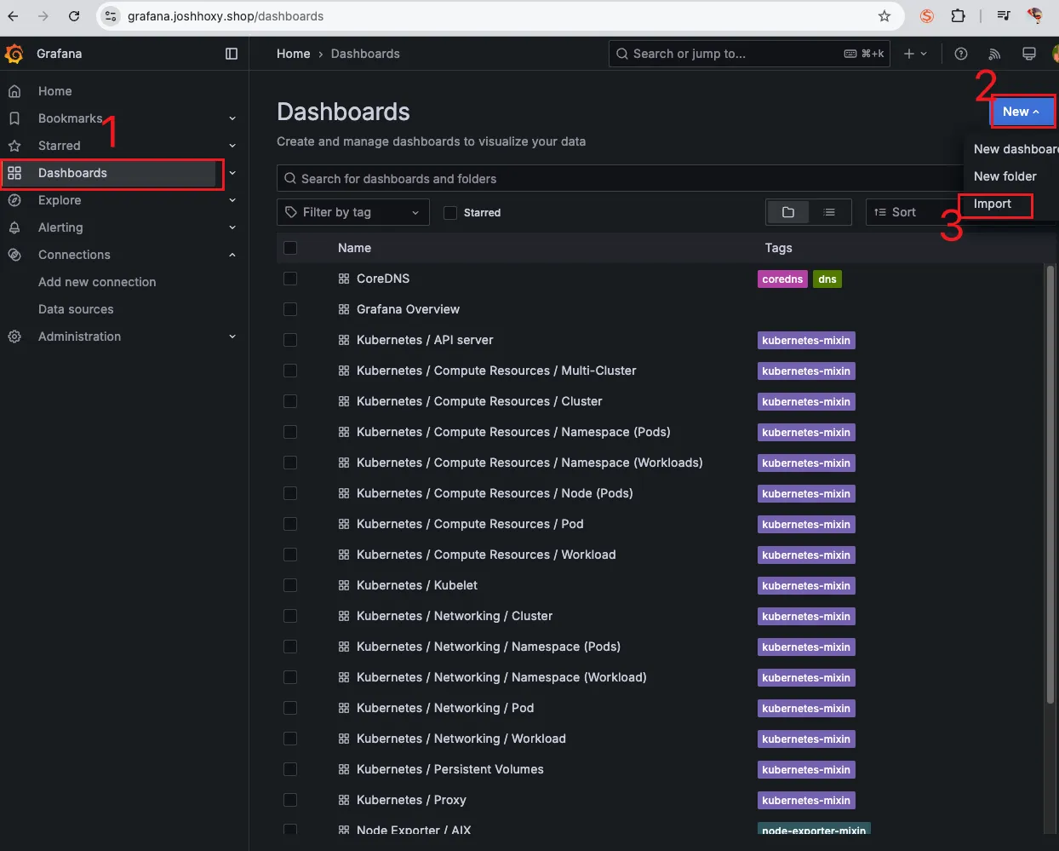This screenshot has width=1059, height=851.
Task: Expand the Alerting section chevron
Action: click(x=232, y=227)
